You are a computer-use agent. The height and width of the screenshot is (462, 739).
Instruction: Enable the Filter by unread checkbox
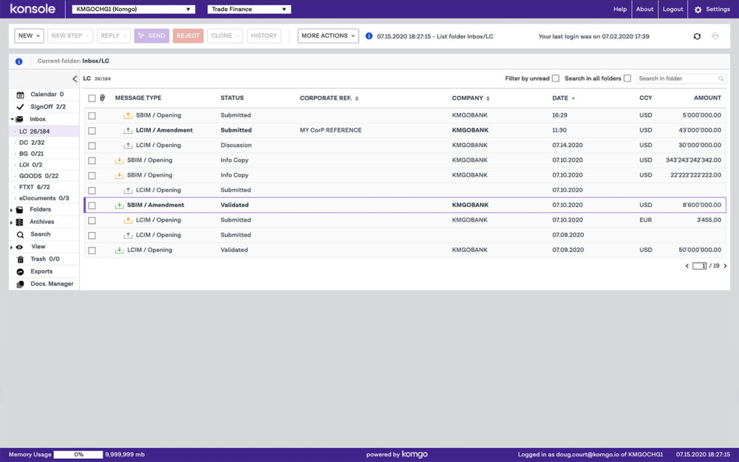pyautogui.click(x=556, y=78)
